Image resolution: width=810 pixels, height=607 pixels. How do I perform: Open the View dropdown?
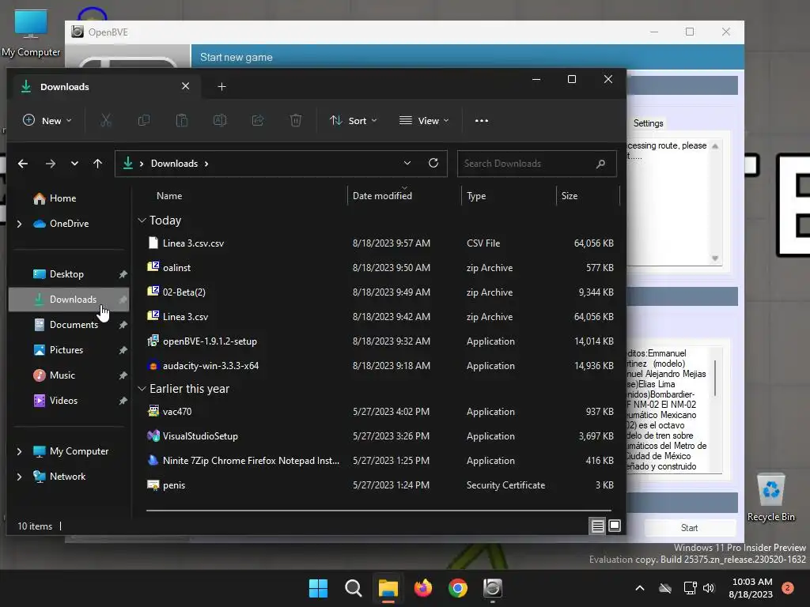tap(424, 121)
